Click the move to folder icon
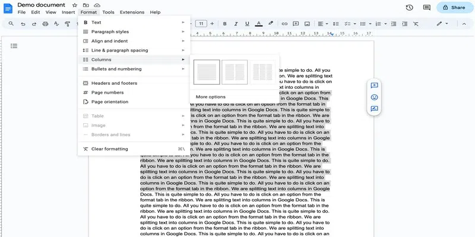 click(x=85, y=5)
